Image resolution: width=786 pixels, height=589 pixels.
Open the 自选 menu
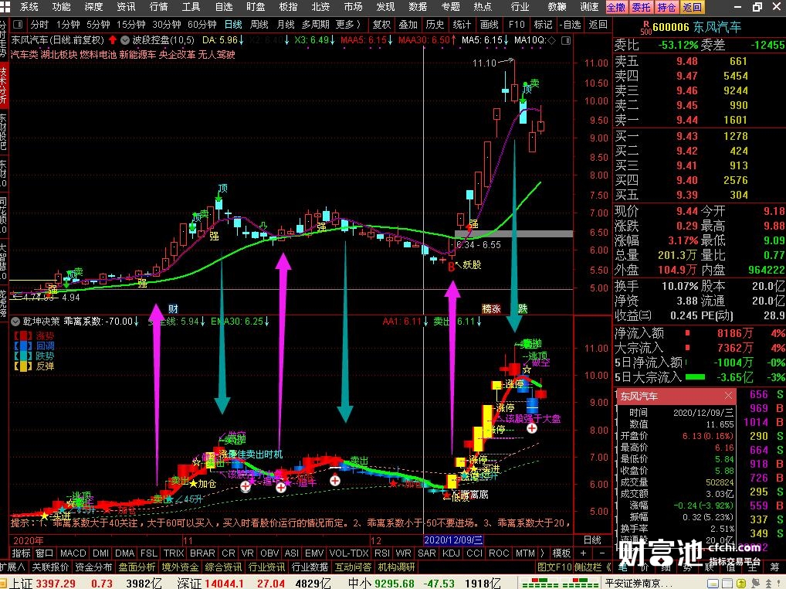224,7
